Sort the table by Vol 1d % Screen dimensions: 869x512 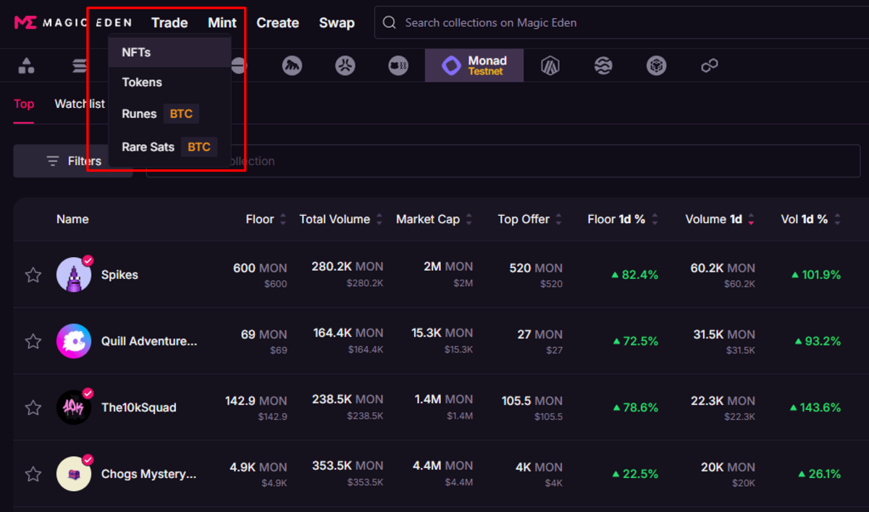click(x=811, y=219)
